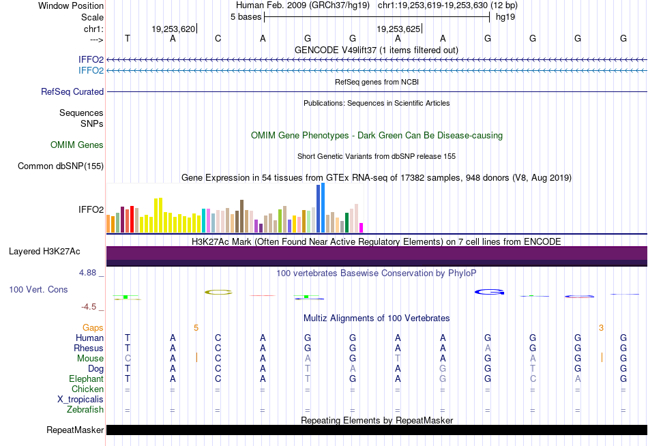Click the chr1:19,253,619-19,253,630 position text
This screenshot has width=648, height=446.
(x=447, y=5)
